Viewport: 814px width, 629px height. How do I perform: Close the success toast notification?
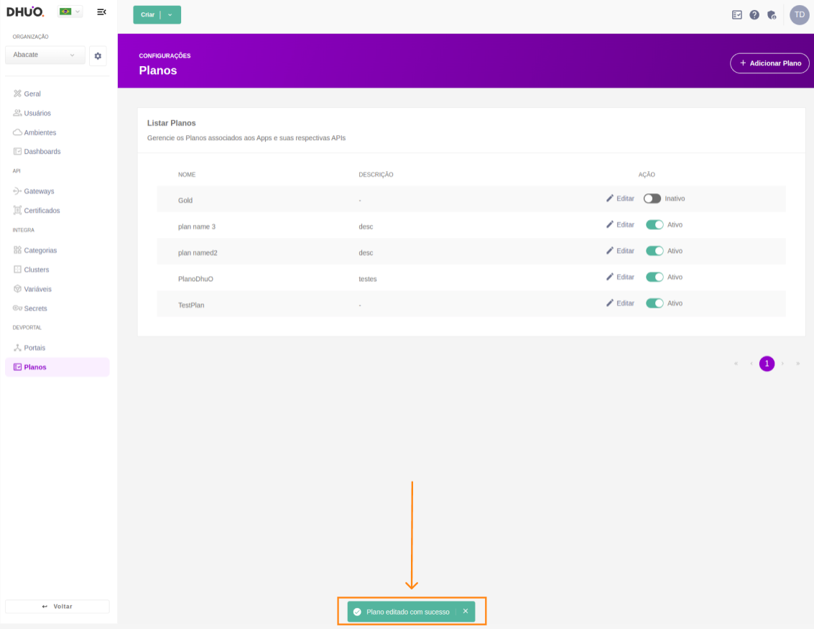(x=466, y=611)
